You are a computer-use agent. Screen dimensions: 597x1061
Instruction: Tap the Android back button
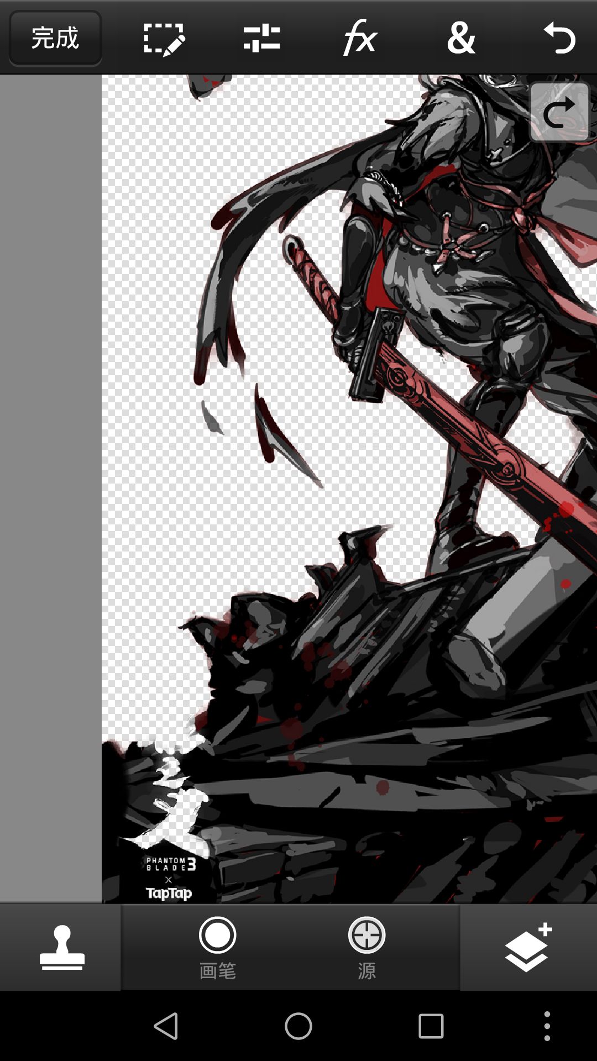click(166, 1026)
